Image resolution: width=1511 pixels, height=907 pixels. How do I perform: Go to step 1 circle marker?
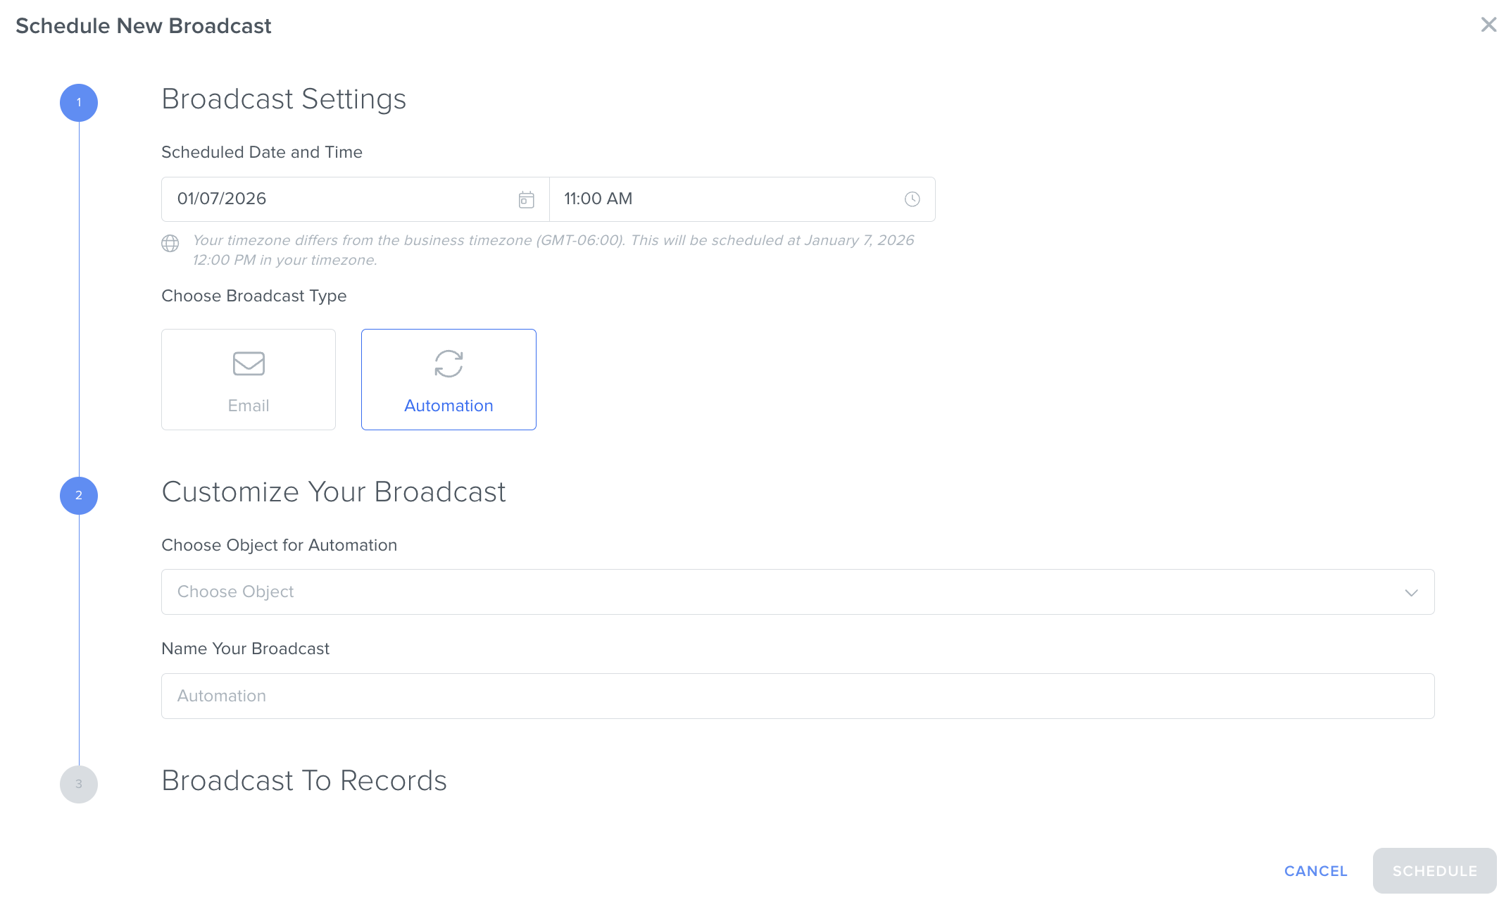79,103
